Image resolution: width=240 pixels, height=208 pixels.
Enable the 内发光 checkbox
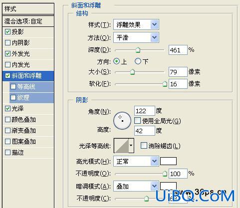click(7, 65)
